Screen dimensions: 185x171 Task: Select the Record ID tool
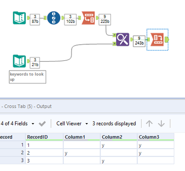pyautogui.click(x=54, y=18)
